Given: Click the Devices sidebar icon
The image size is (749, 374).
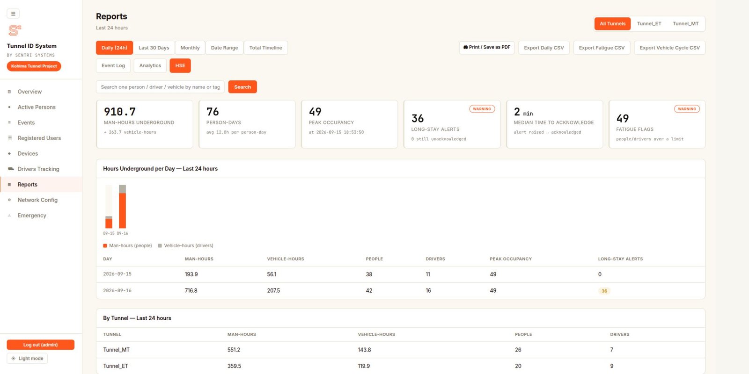Looking at the screenshot, I should click(9, 153).
